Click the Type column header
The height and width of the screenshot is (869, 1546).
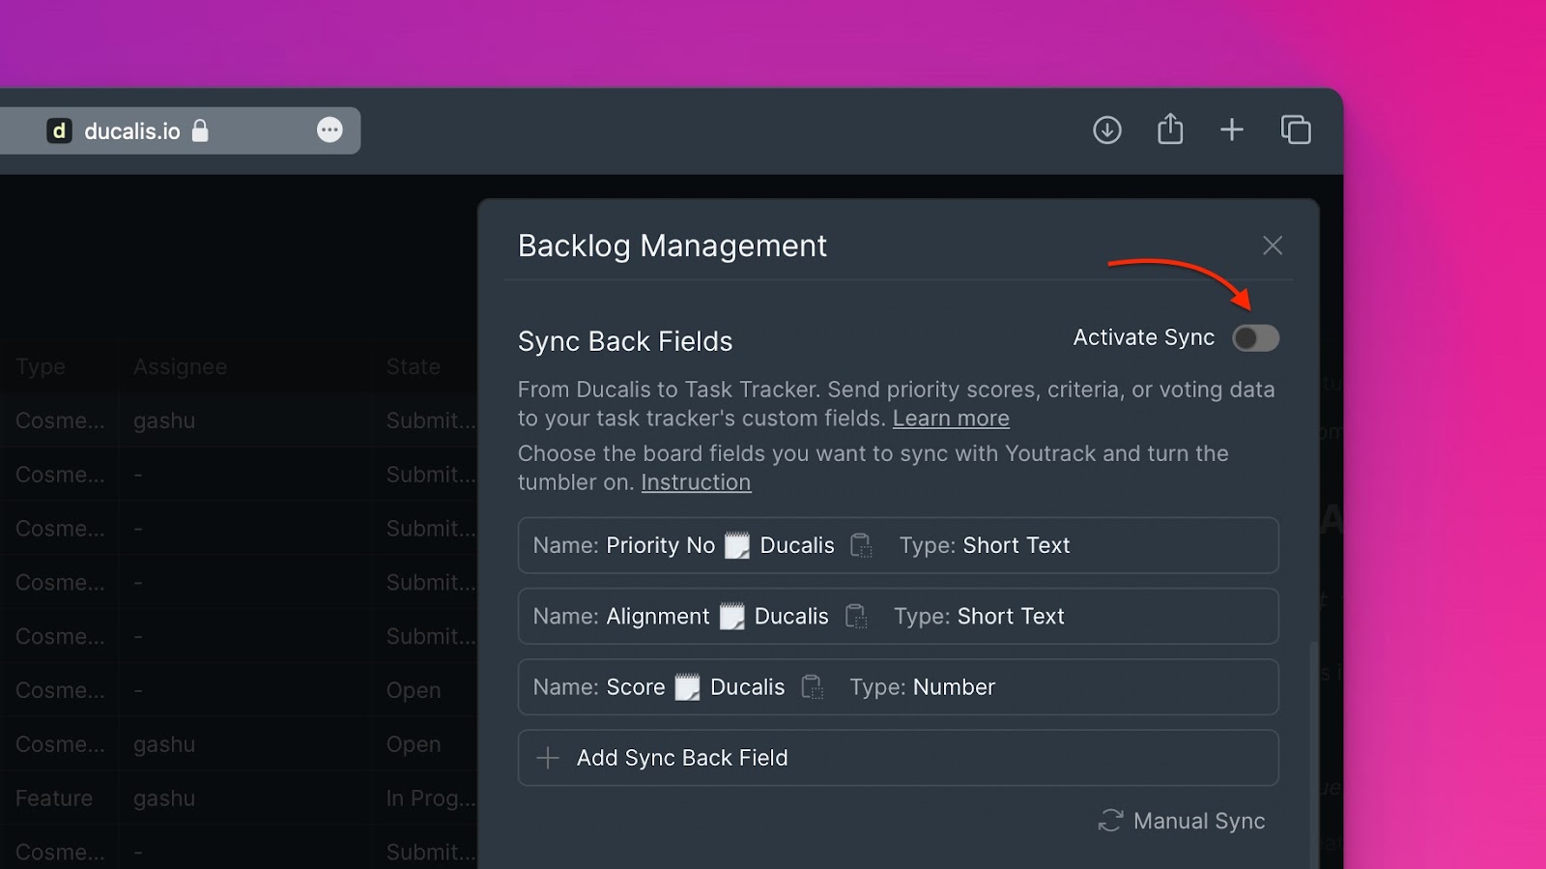click(x=41, y=367)
